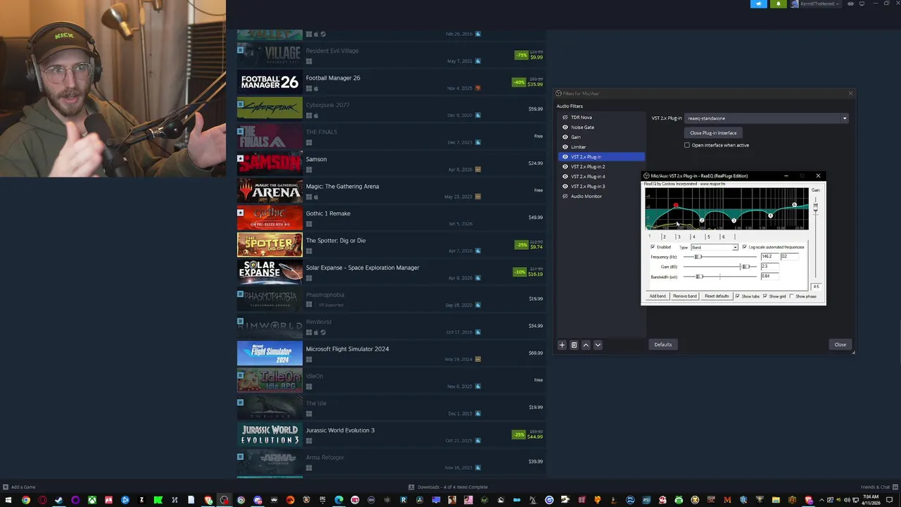
Task: Click 'Add a Game' in Steam footer
Action: click(x=20, y=487)
